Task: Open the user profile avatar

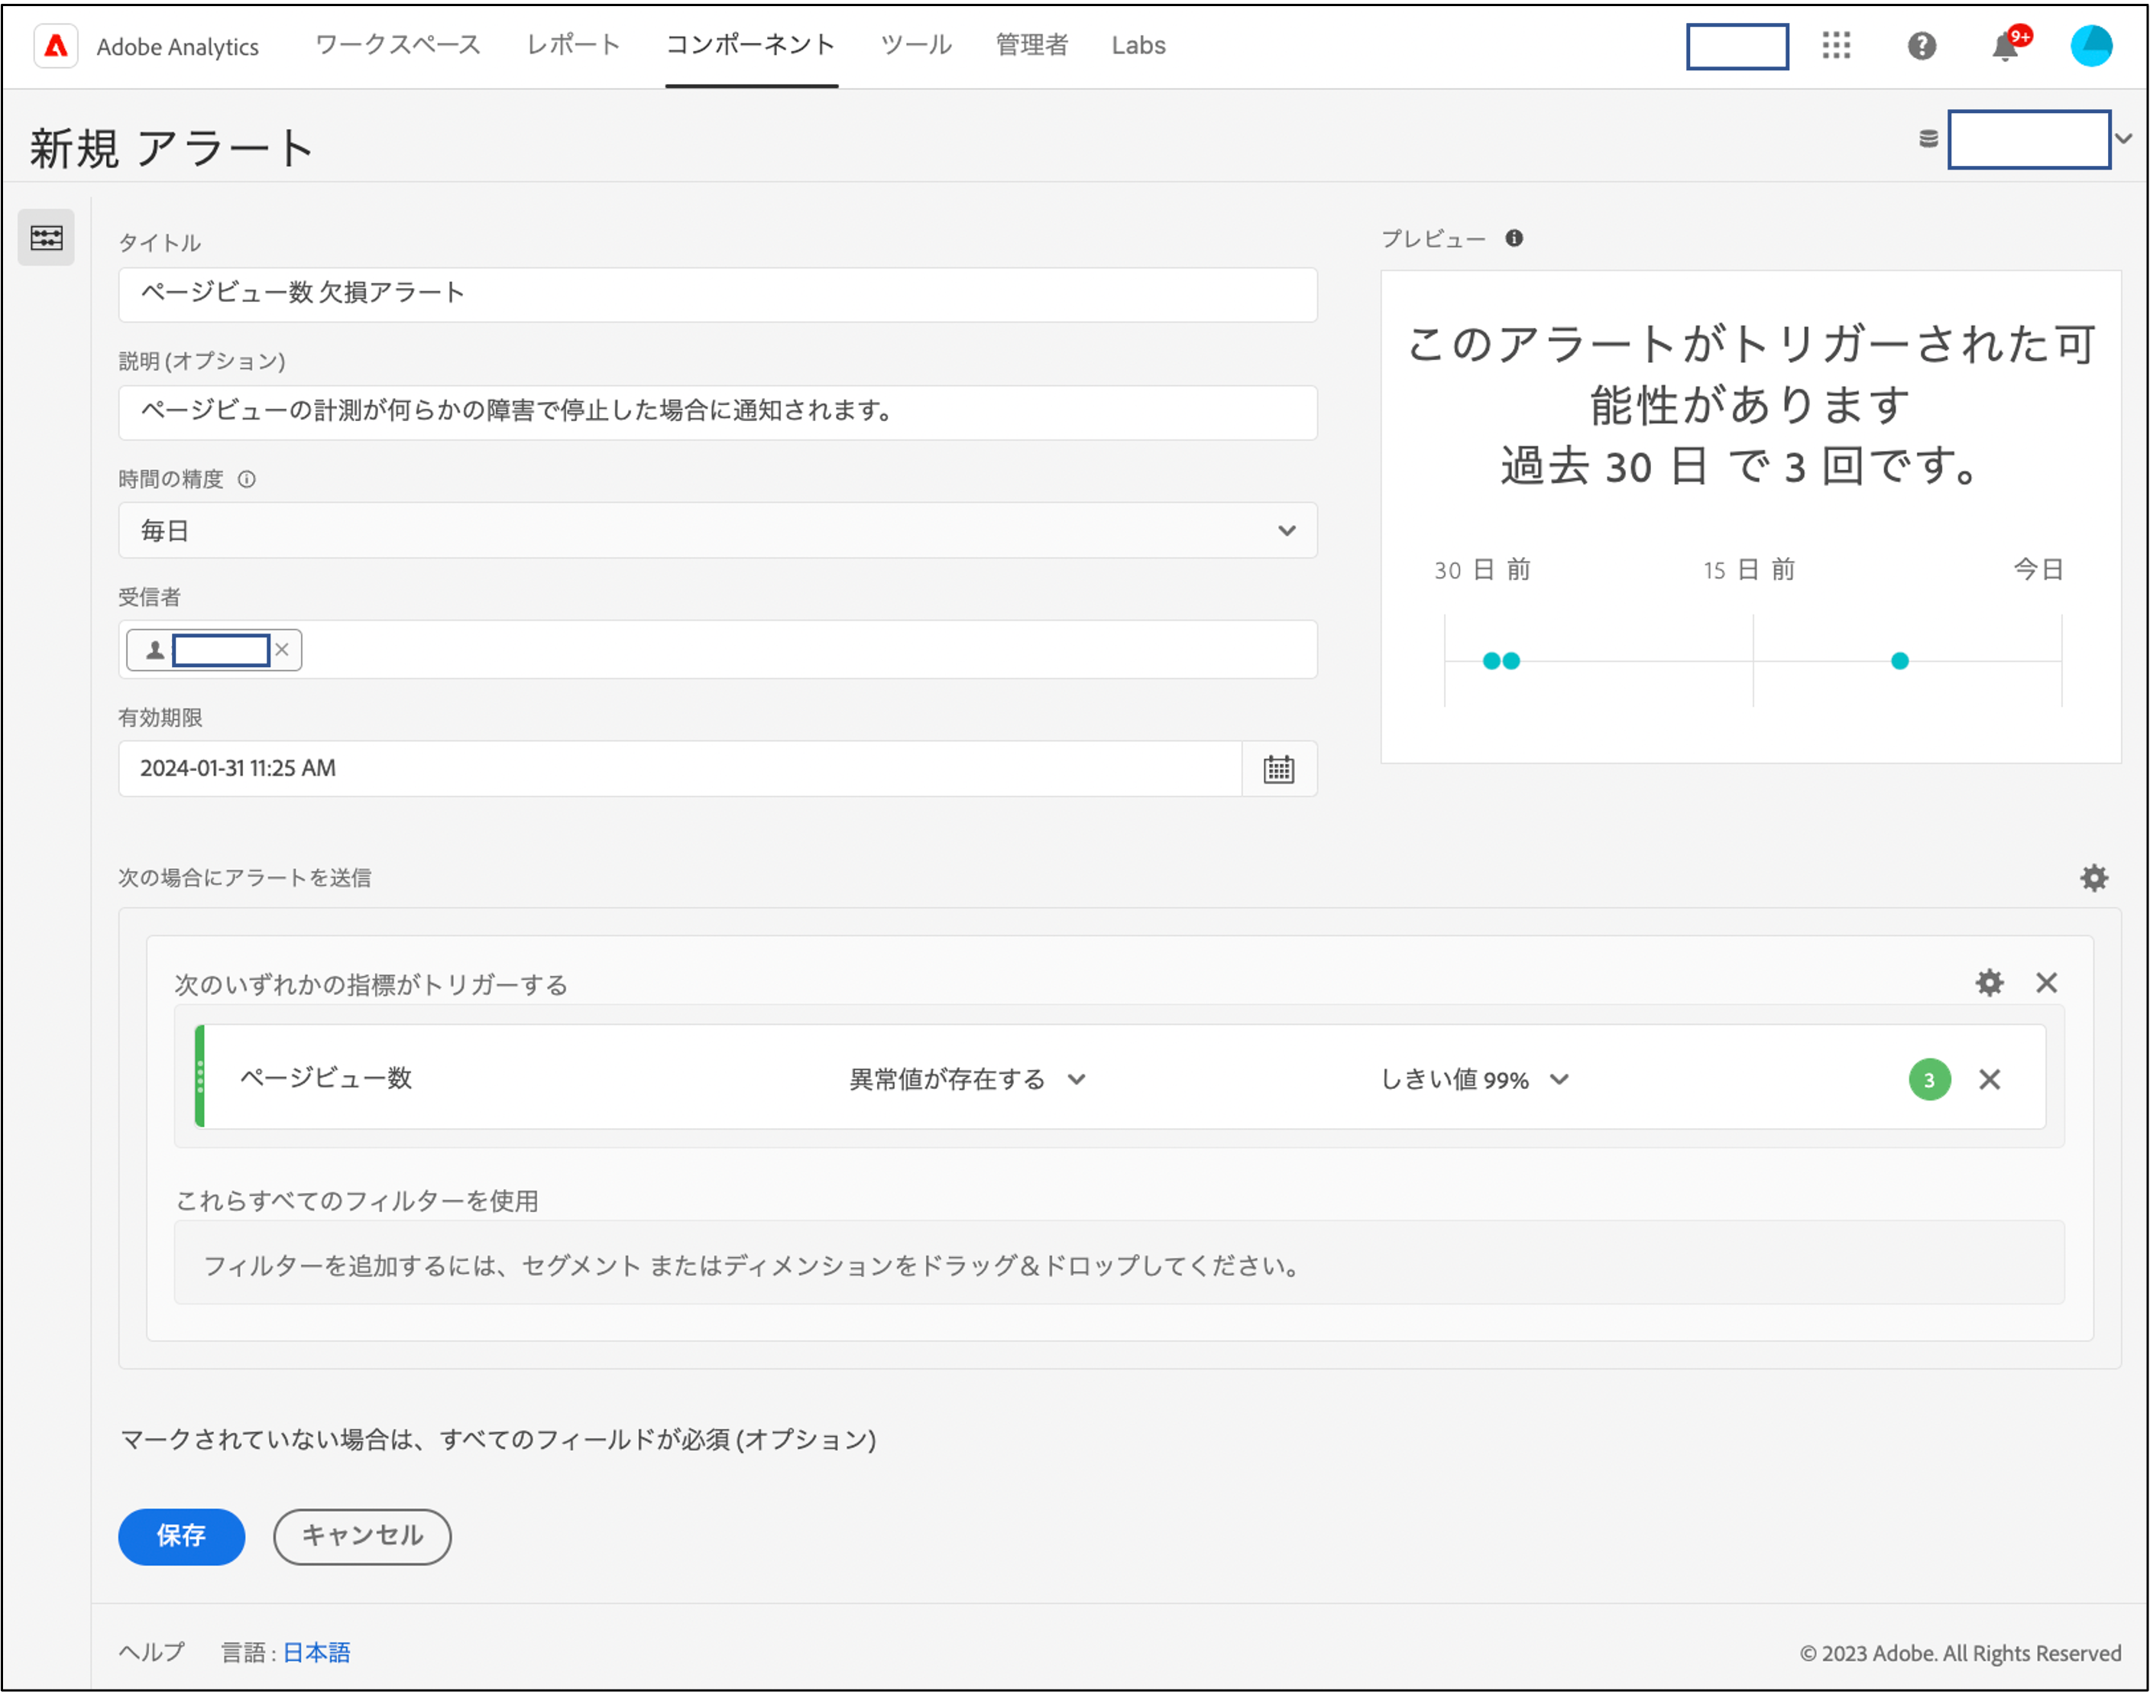Action: [2090, 46]
